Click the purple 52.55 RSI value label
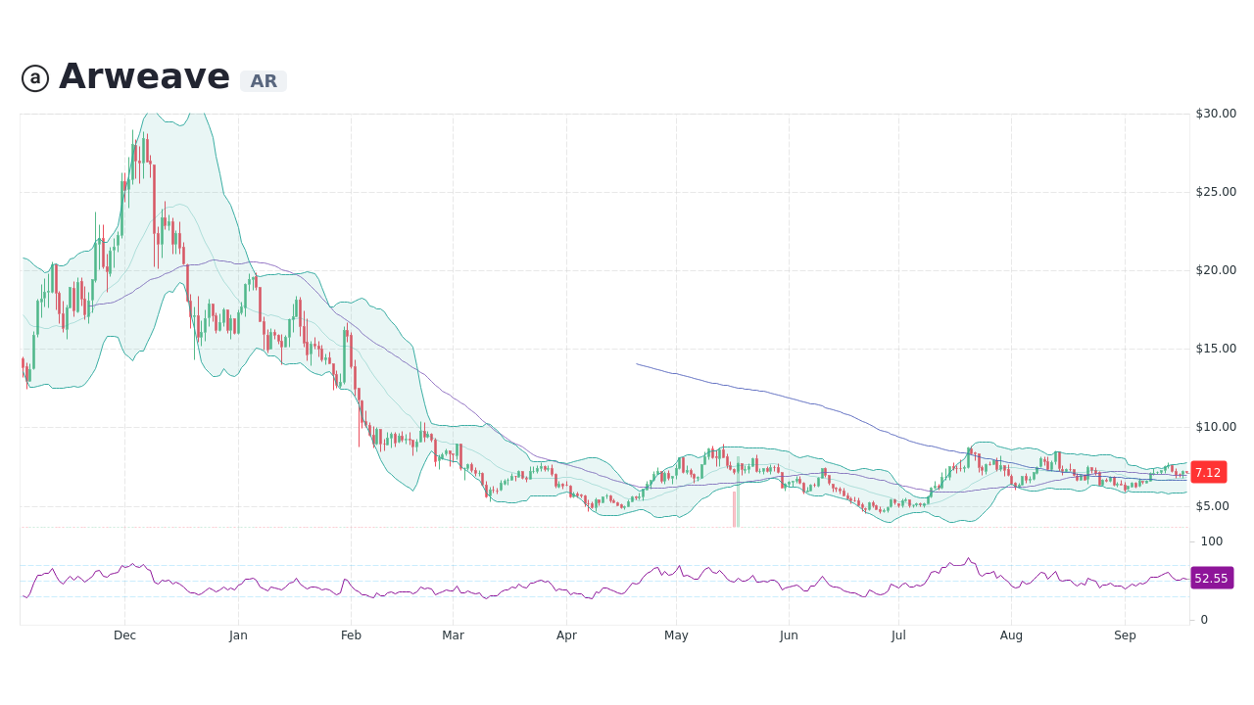This screenshot has width=1254, height=705. point(1211,578)
